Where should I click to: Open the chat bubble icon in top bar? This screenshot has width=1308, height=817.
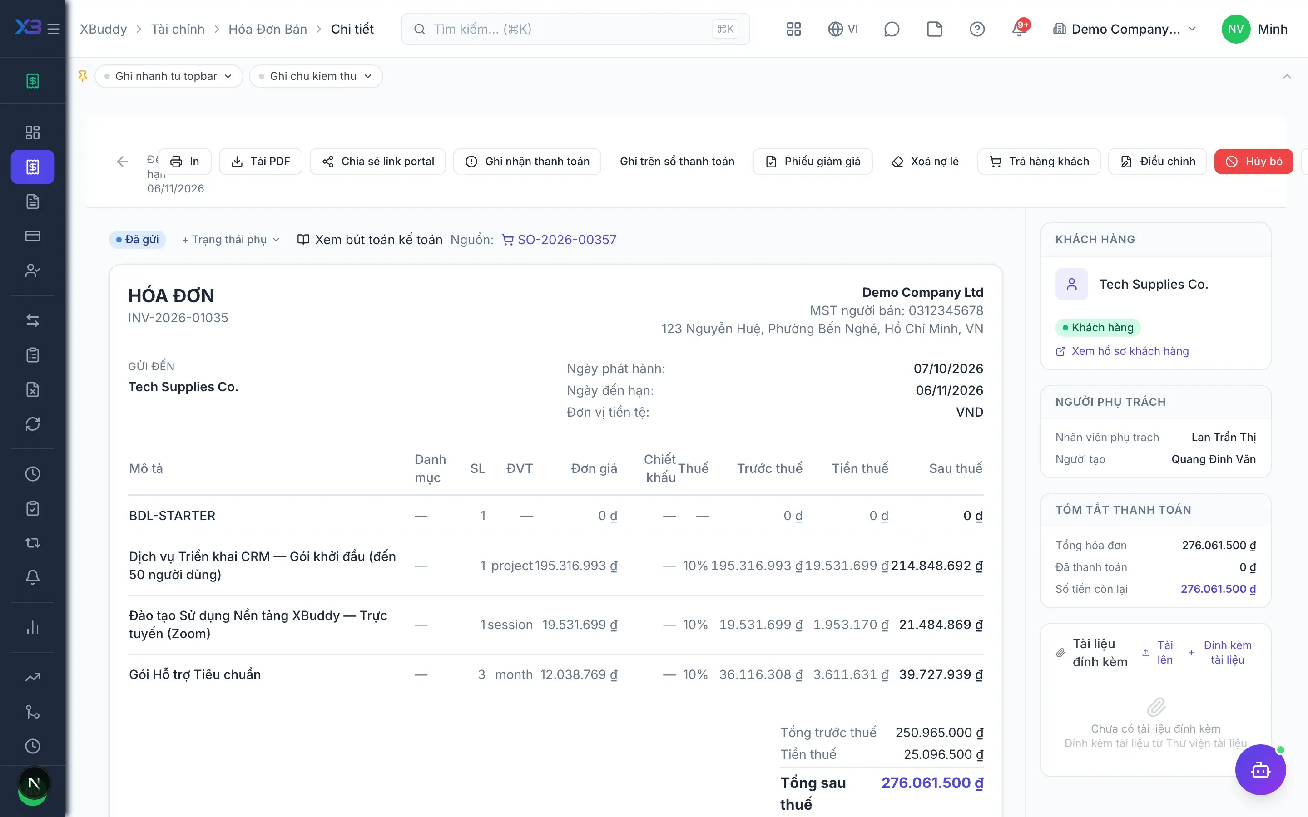click(x=891, y=29)
